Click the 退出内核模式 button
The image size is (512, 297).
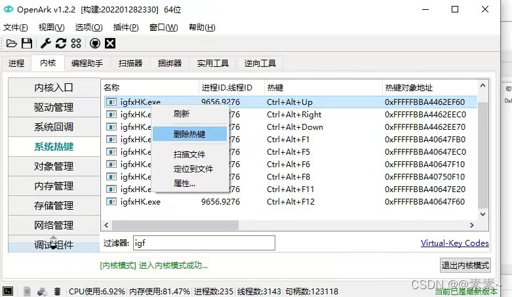[465, 265]
